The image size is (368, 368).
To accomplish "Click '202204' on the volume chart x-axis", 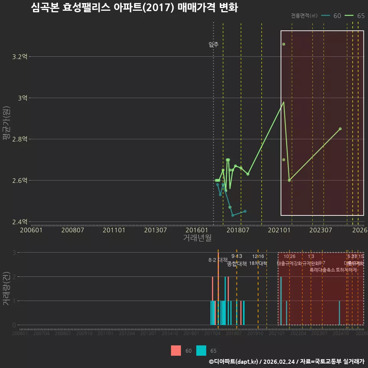I will pyautogui.click(x=298, y=333).
